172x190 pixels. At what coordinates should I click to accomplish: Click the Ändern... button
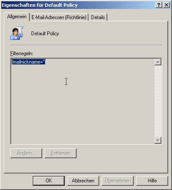coord(26,153)
